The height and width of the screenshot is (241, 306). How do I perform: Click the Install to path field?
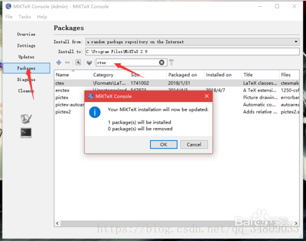[x=193, y=52]
